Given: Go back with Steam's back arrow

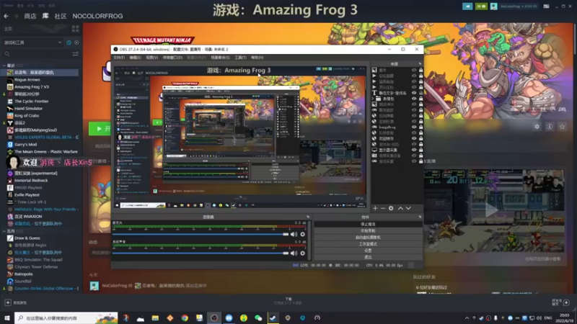Looking at the screenshot, I should [6, 16].
